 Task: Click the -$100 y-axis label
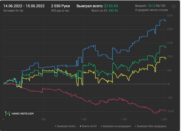pyautogui.click(x=170, y=111)
